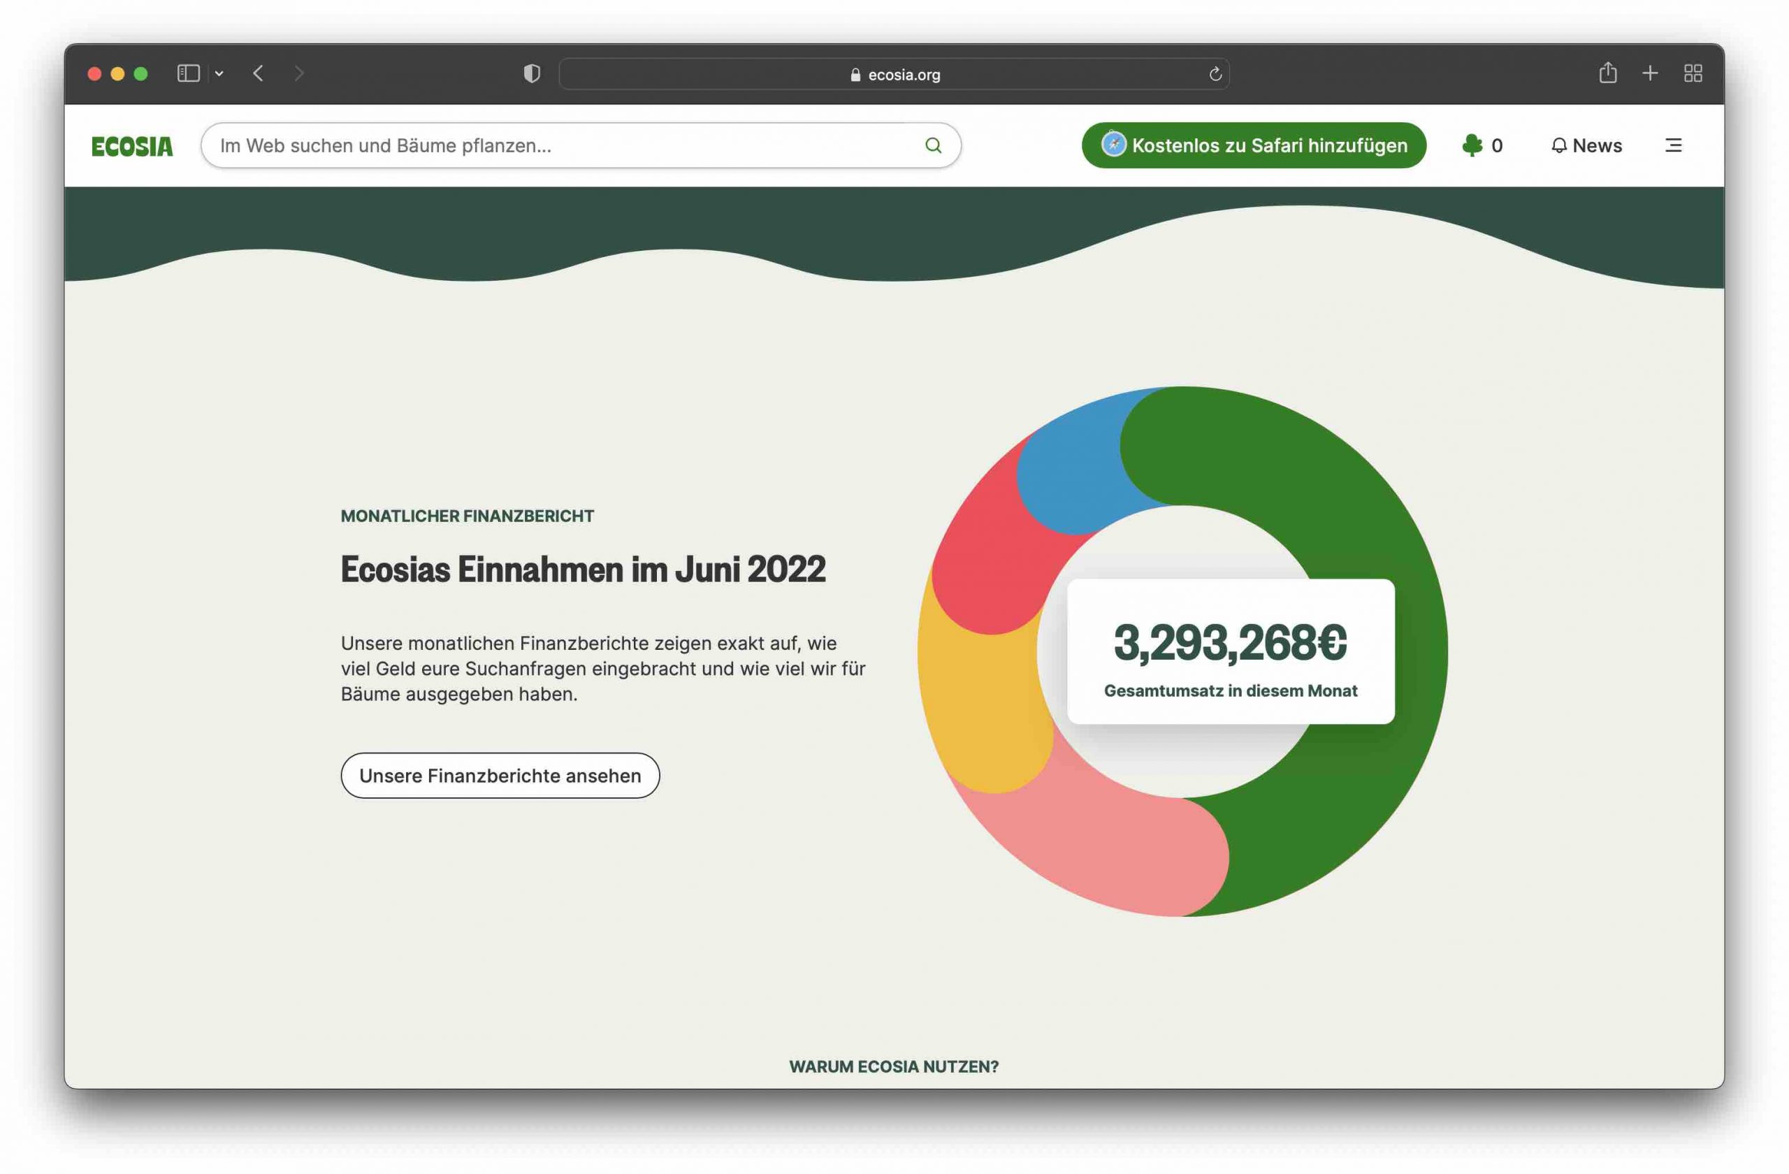Click Kostenlos zu Safari hinzufügen button
The image size is (1789, 1174).
pos(1253,146)
